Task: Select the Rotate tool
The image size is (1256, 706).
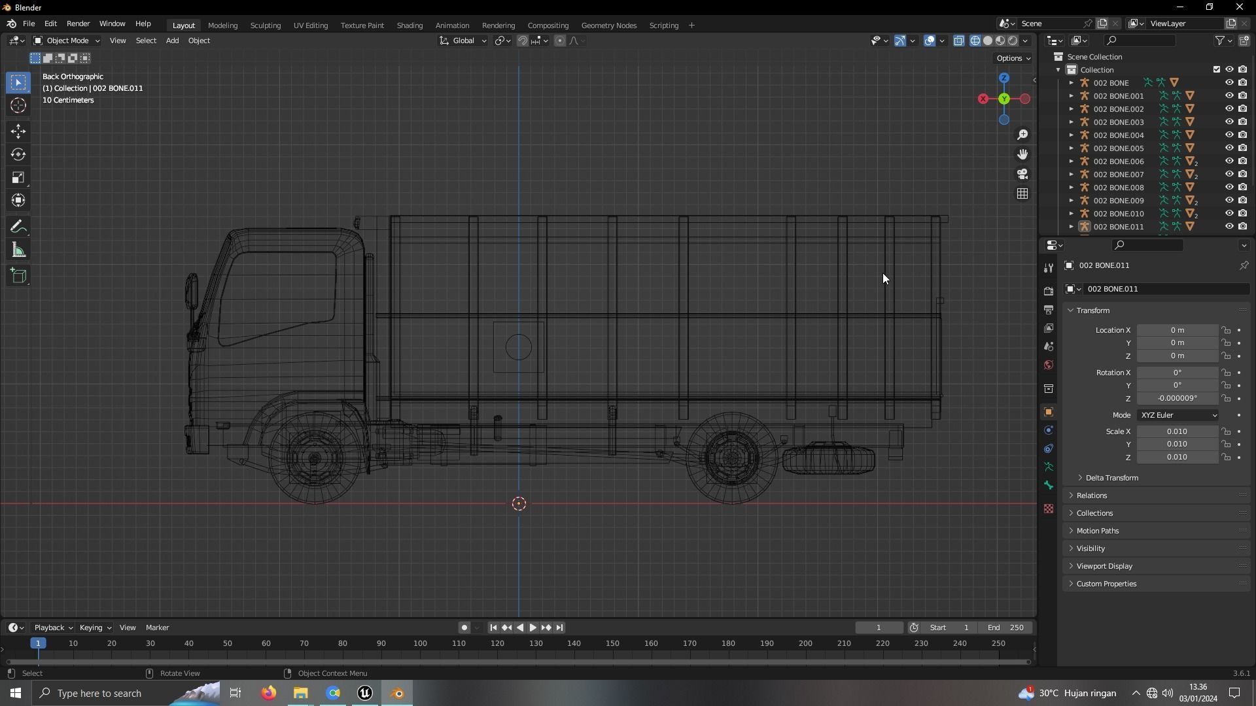Action: click(x=18, y=154)
